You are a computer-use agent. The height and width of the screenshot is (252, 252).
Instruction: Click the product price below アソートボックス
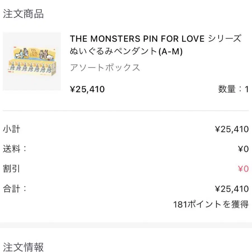pos(87,89)
